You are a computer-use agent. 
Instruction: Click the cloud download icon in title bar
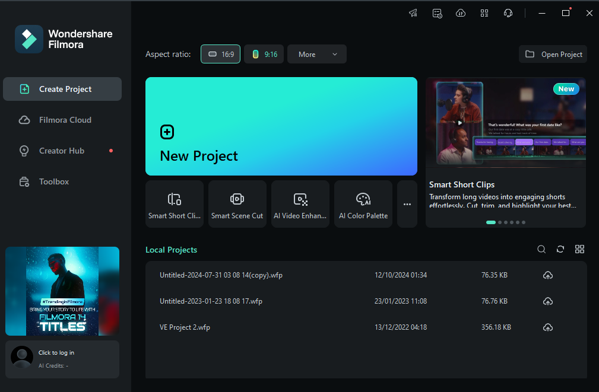461,14
